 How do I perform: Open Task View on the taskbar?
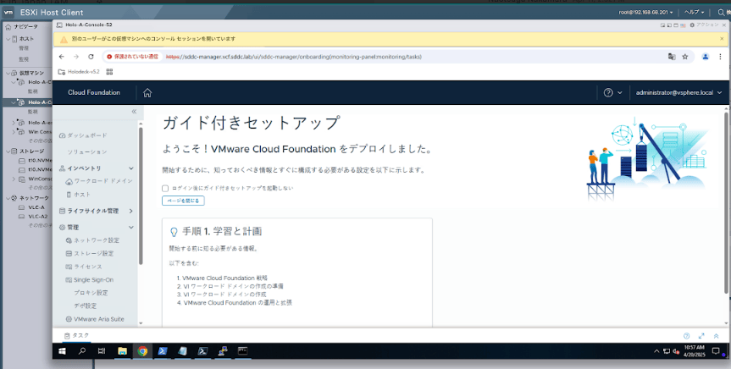tap(102, 351)
